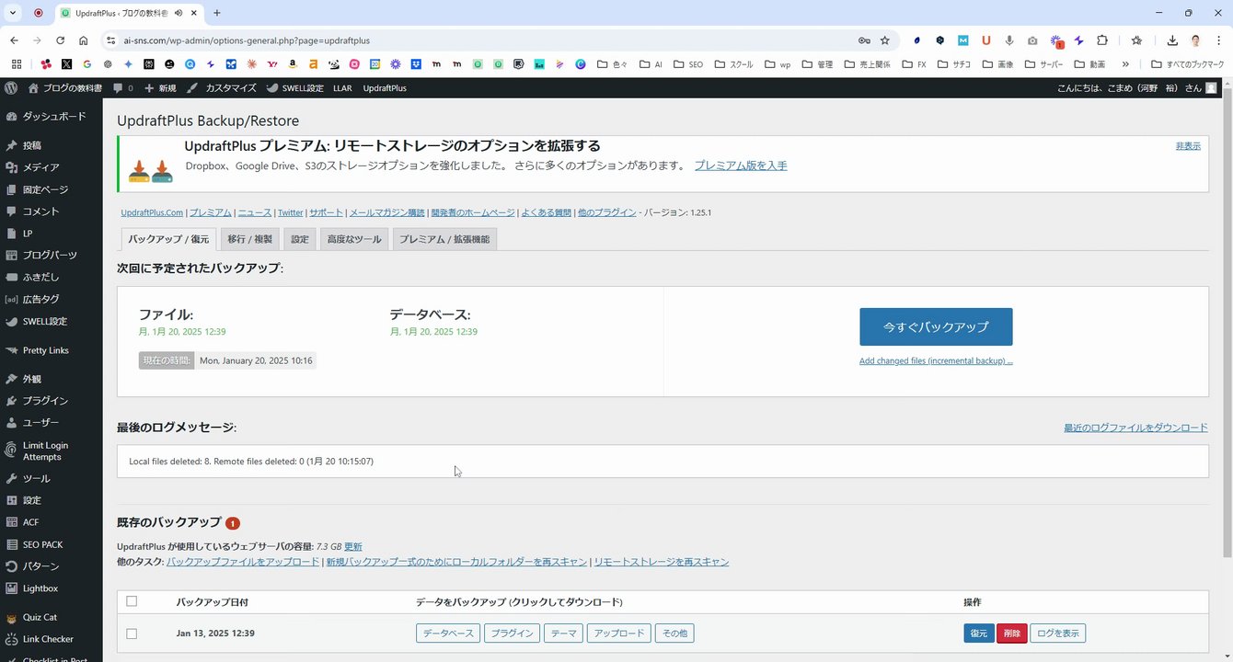Viewport: 1233px width, 662px height.
Task: Click the ログを表示 button
Action: [1058, 633]
